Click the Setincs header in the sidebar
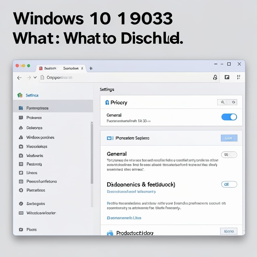Viewport: 257px width, 257px height. click(x=32, y=95)
